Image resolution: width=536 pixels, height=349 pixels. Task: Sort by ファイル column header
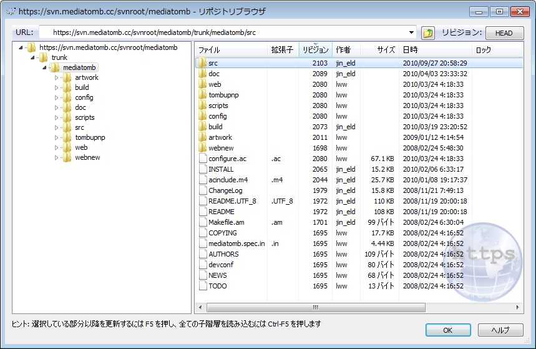pyautogui.click(x=231, y=50)
